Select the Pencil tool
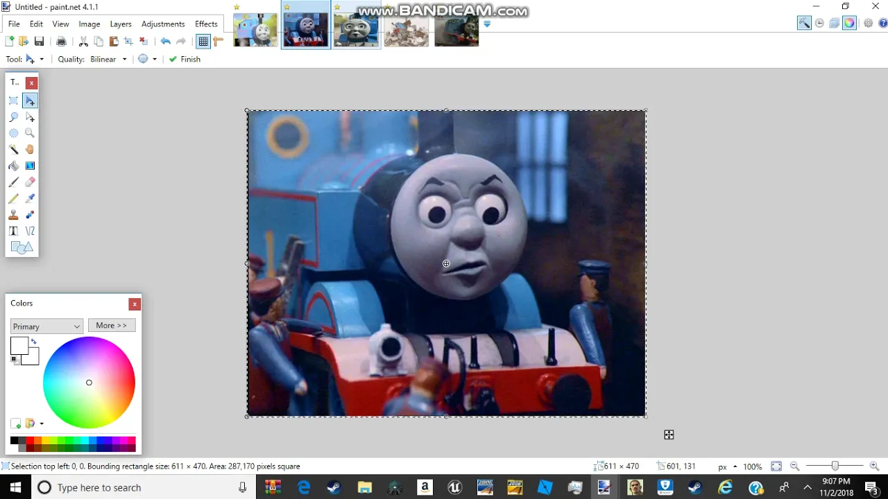Viewport: 888px width, 499px height. tap(13, 198)
